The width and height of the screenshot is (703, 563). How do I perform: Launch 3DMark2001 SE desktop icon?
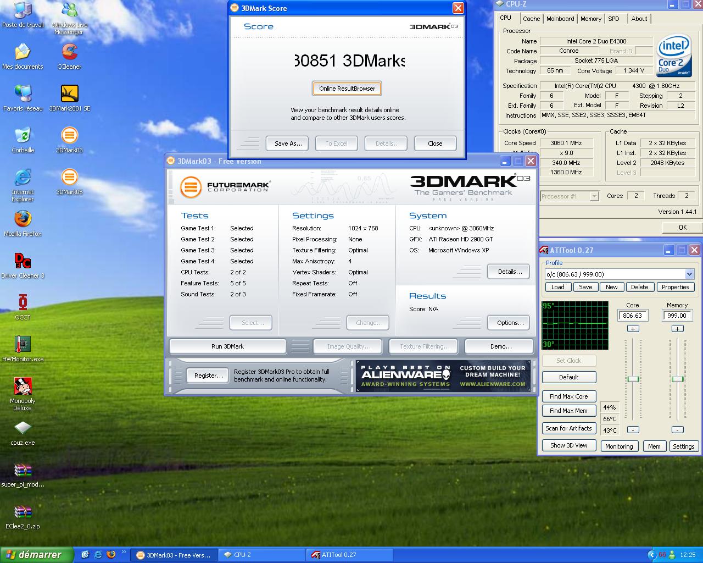pyautogui.click(x=69, y=98)
